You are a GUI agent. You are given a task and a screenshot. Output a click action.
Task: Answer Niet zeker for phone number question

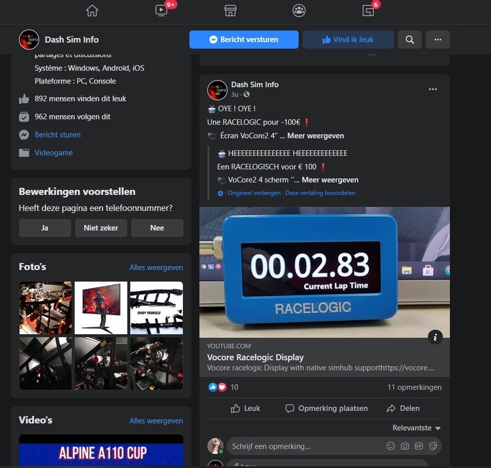click(x=101, y=228)
